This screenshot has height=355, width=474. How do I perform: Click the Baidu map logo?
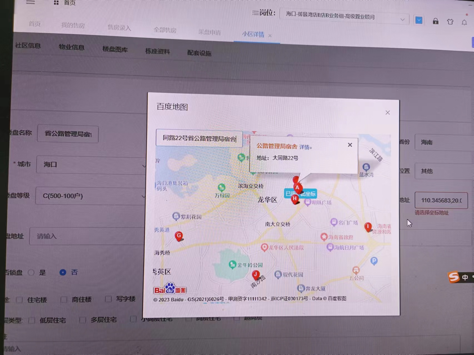pyautogui.click(x=170, y=289)
